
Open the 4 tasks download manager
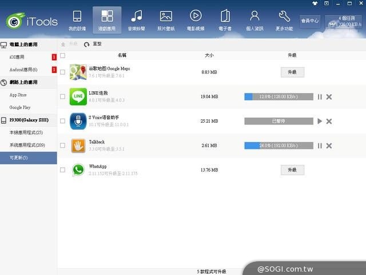344,21
